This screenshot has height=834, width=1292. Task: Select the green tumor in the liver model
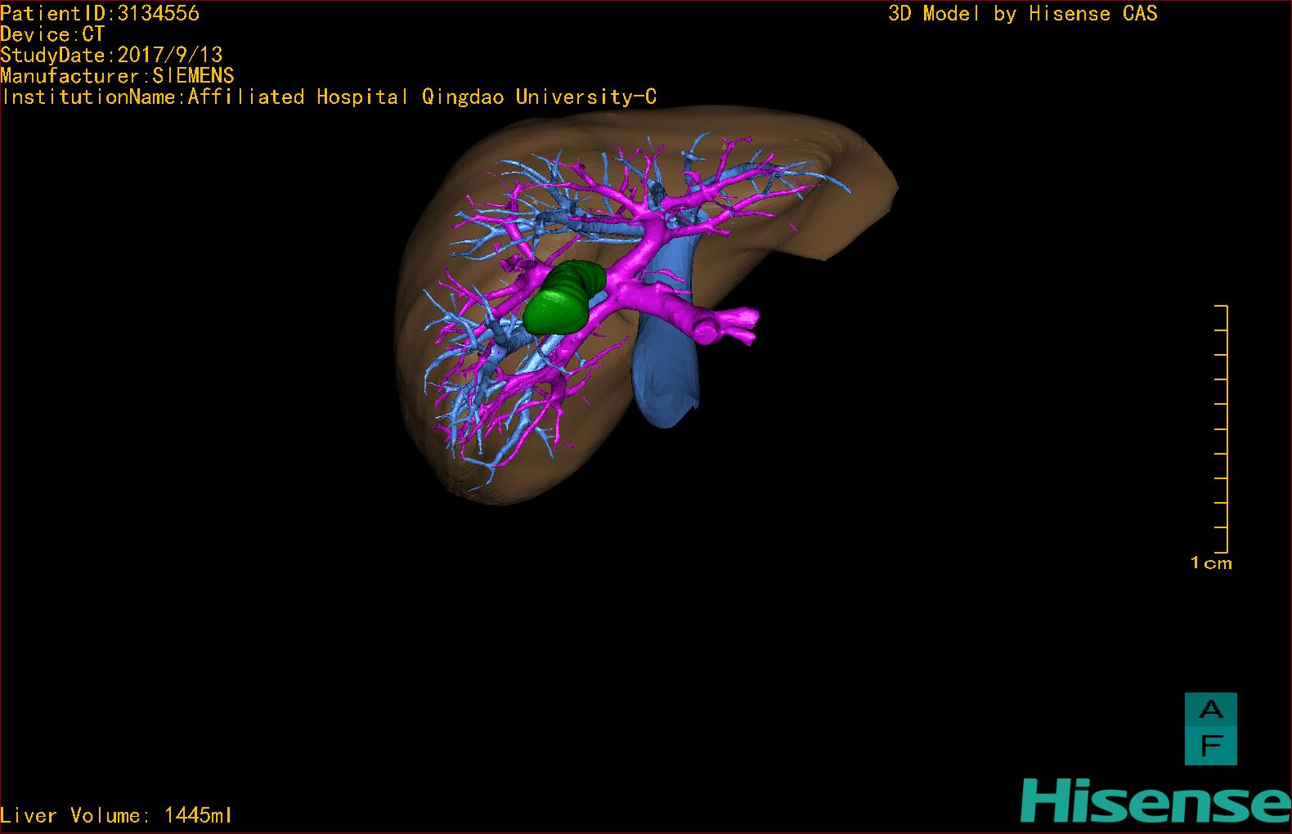[562, 298]
